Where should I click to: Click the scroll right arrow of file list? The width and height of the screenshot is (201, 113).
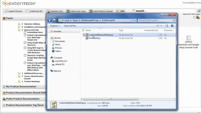coord(174,99)
